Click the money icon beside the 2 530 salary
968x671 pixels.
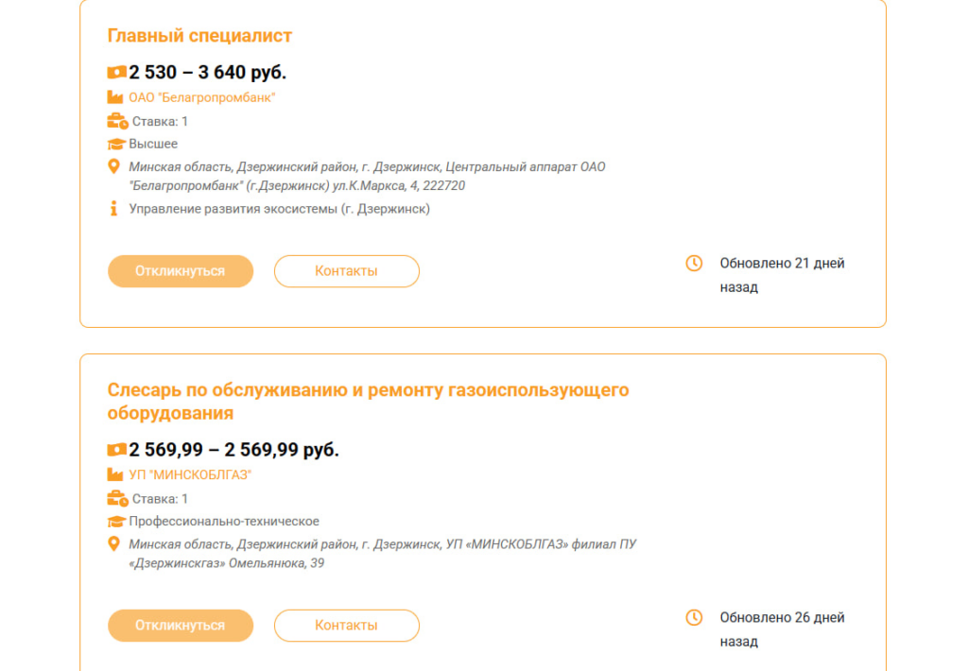pyautogui.click(x=116, y=73)
